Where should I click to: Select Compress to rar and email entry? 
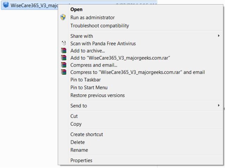tap(137, 72)
